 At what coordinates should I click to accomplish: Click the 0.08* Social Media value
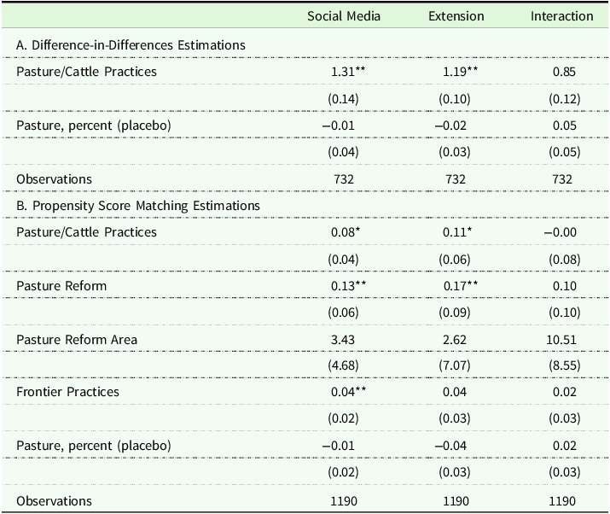point(346,232)
